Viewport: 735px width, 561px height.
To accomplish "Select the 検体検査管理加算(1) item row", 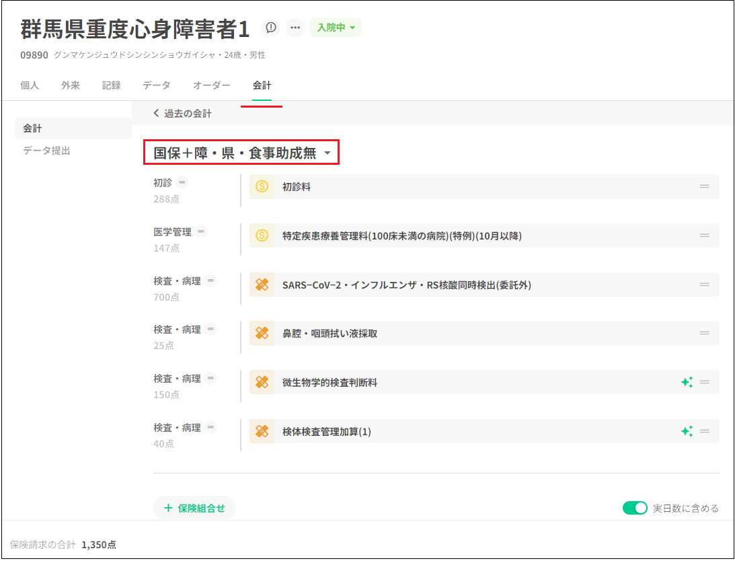I will pos(471,432).
